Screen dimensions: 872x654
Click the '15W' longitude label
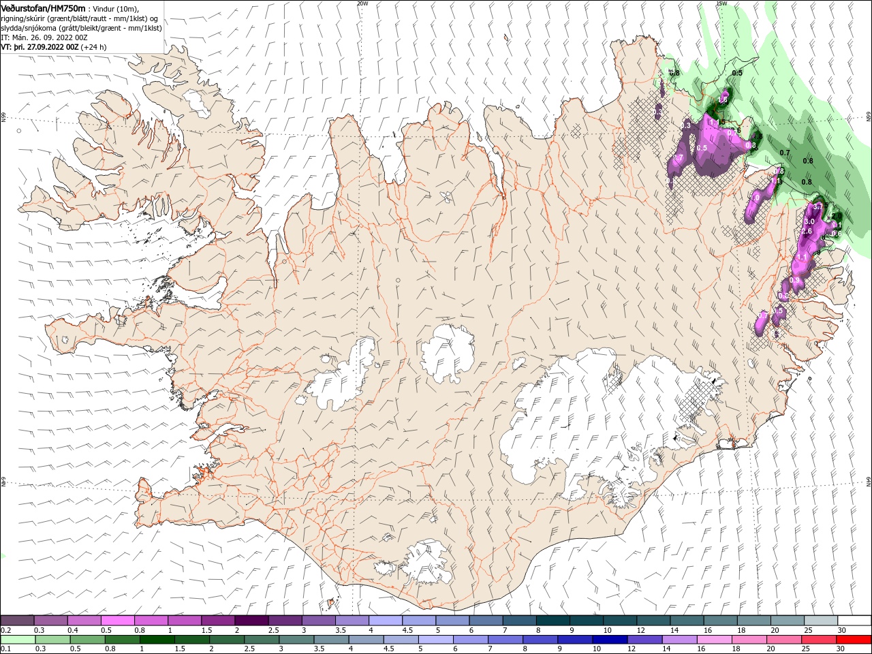(x=721, y=3)
